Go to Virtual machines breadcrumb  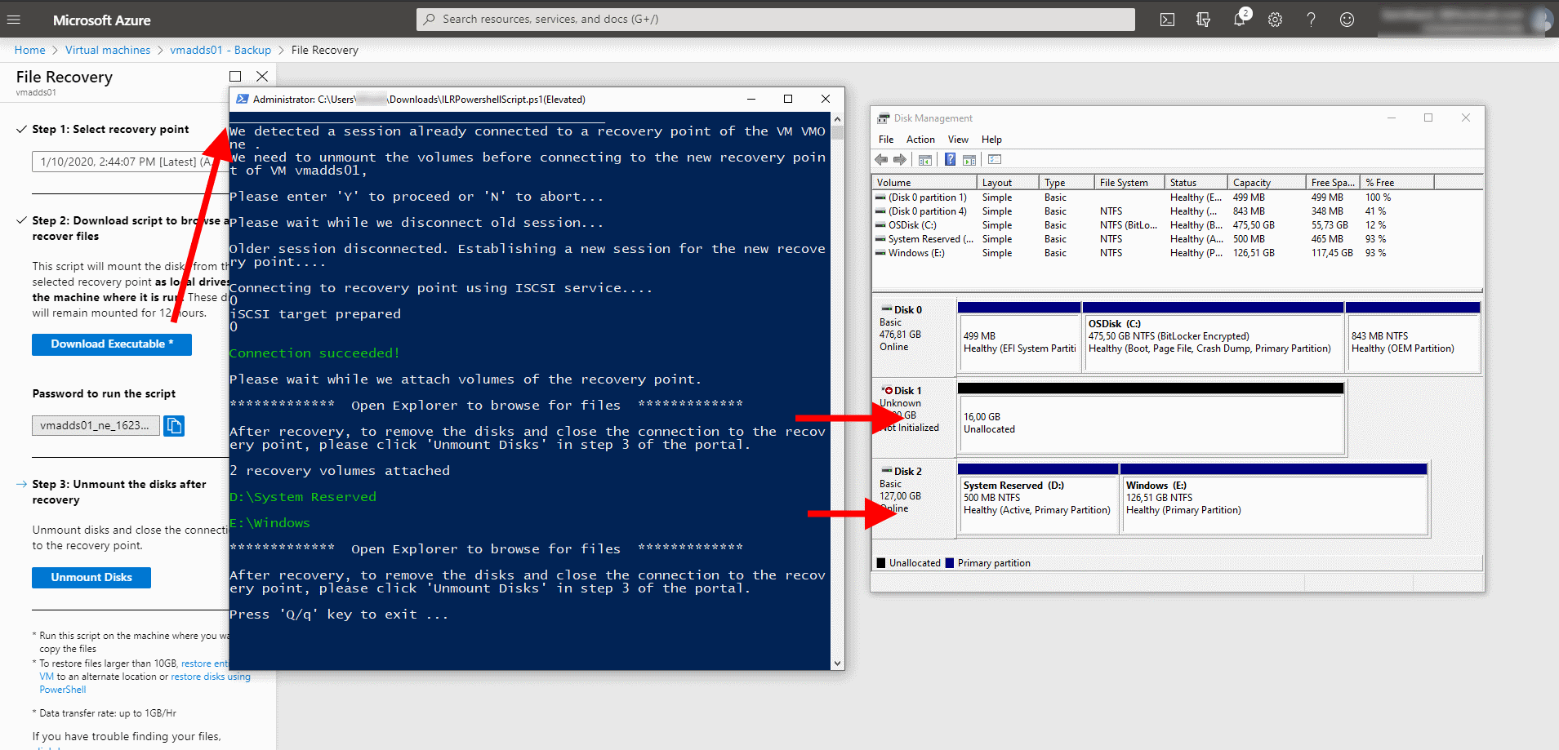click(x=108, y=50)
